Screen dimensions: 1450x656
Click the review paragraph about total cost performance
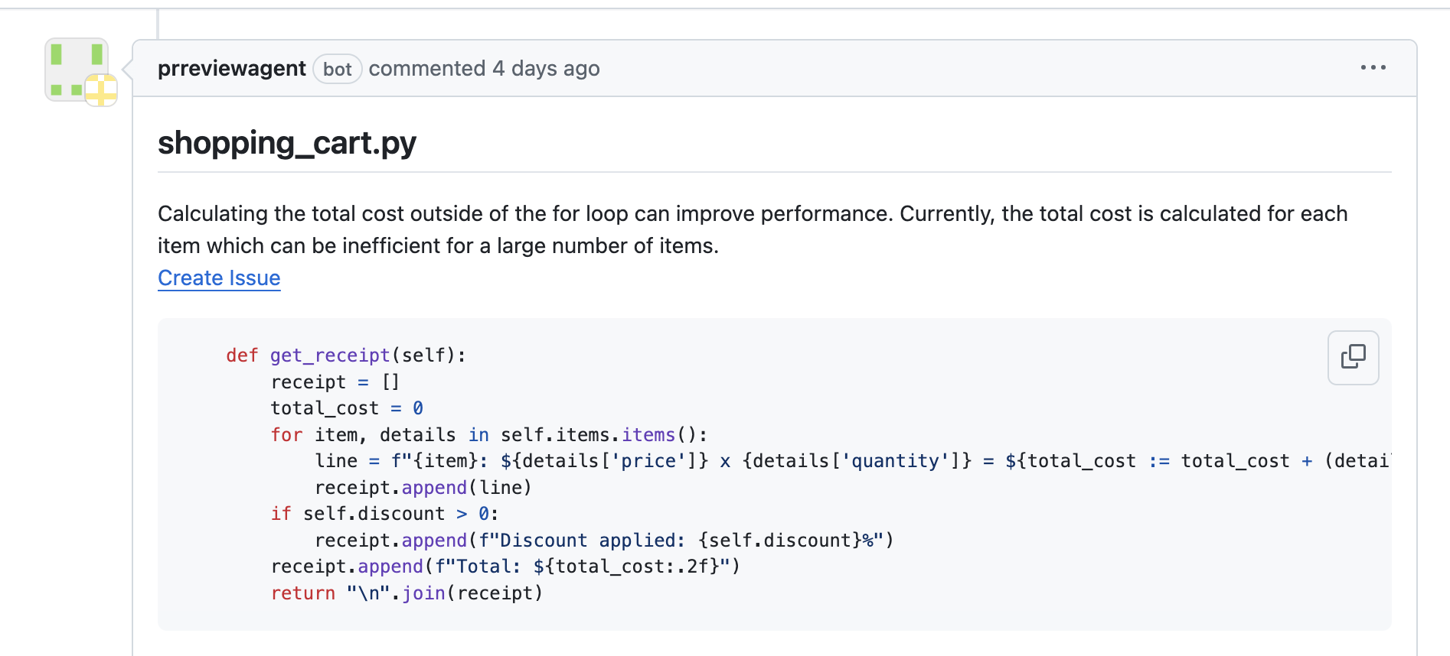click(x=753, y=229)
